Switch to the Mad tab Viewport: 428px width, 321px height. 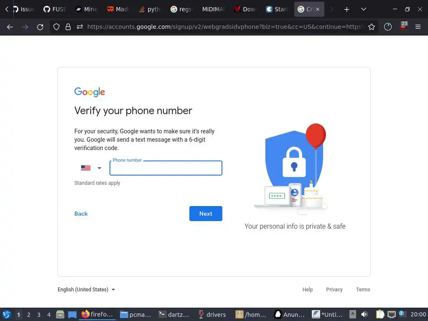point(118,9)
